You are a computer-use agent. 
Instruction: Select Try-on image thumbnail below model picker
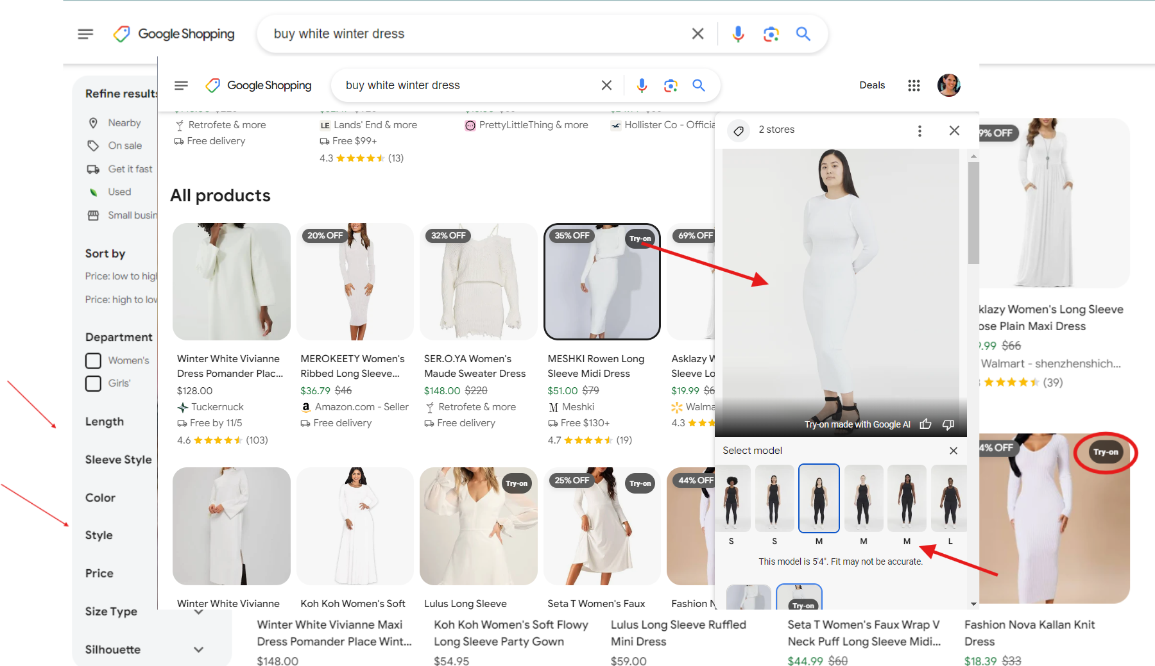[799, 597]
